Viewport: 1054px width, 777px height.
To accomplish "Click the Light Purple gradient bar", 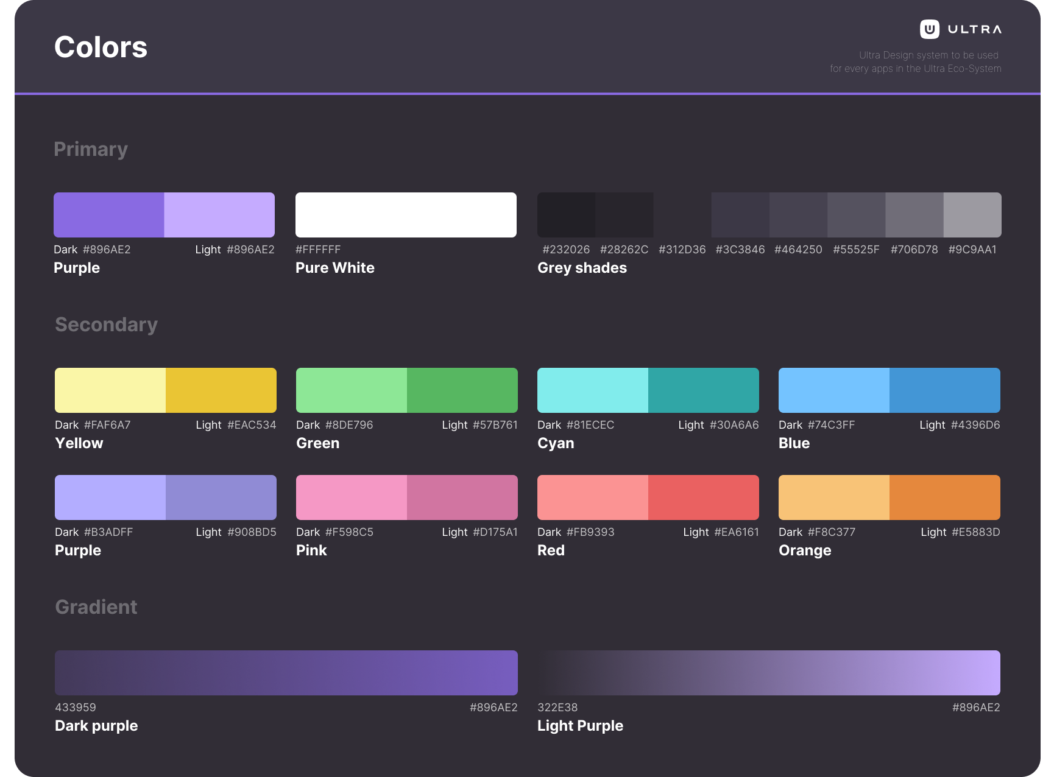I will coord(769,673).
